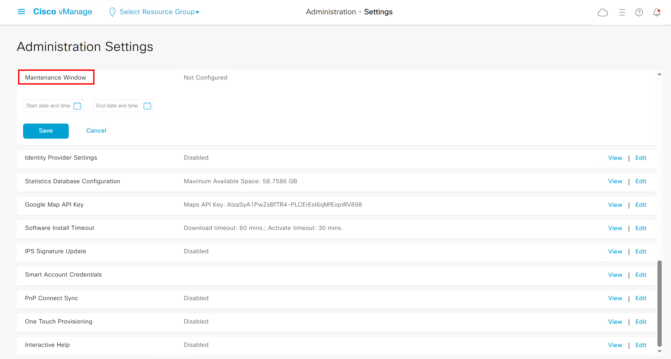Open the end date calendar picker
Image resolution: width=671 pixels, height=359 pixels.
tap(147, 106)
